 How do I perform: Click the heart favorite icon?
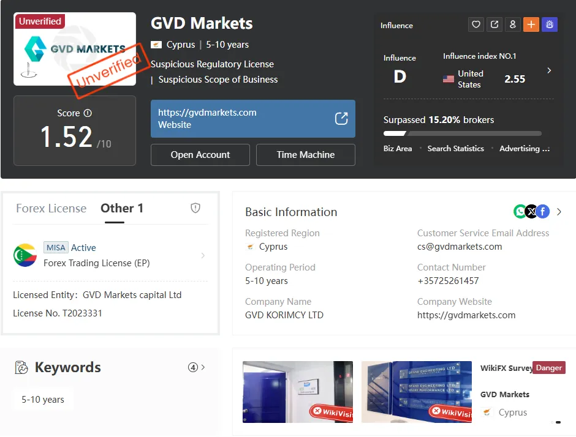point(476,24)
